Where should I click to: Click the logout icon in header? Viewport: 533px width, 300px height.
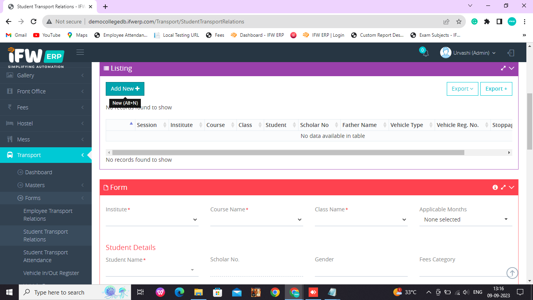[511, 53]
